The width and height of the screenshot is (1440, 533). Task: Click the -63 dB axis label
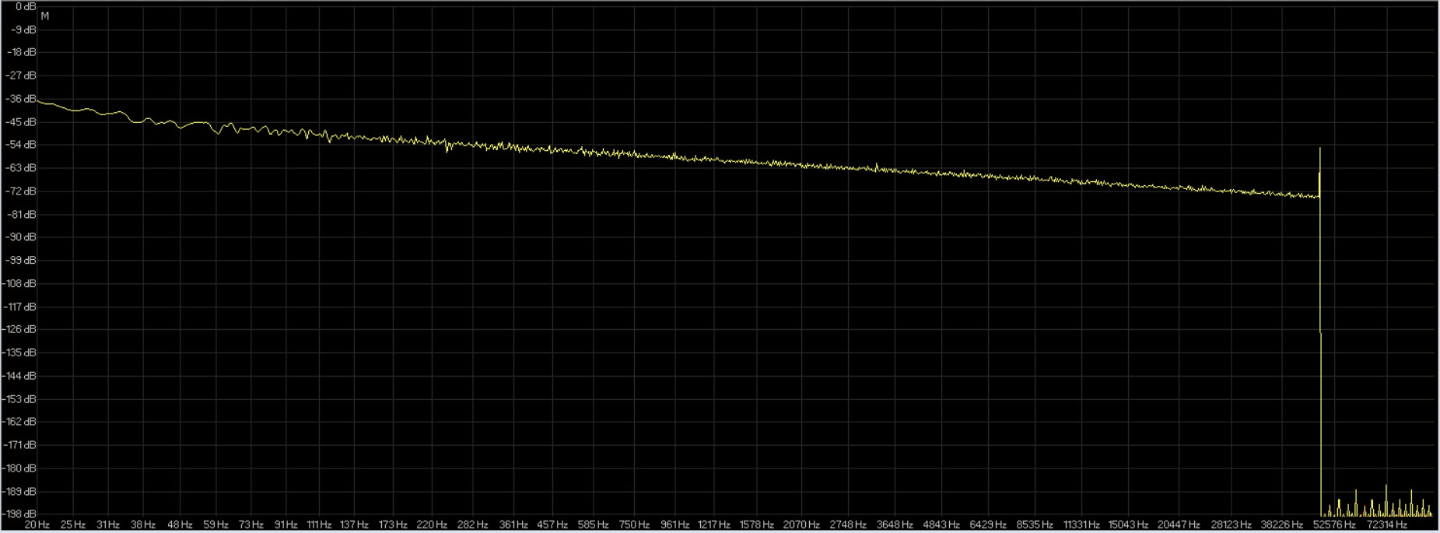tap(21, 168)
